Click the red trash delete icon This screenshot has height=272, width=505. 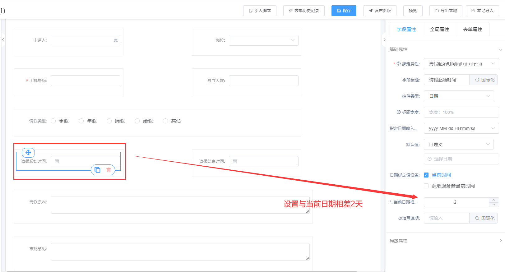[109, 170]
